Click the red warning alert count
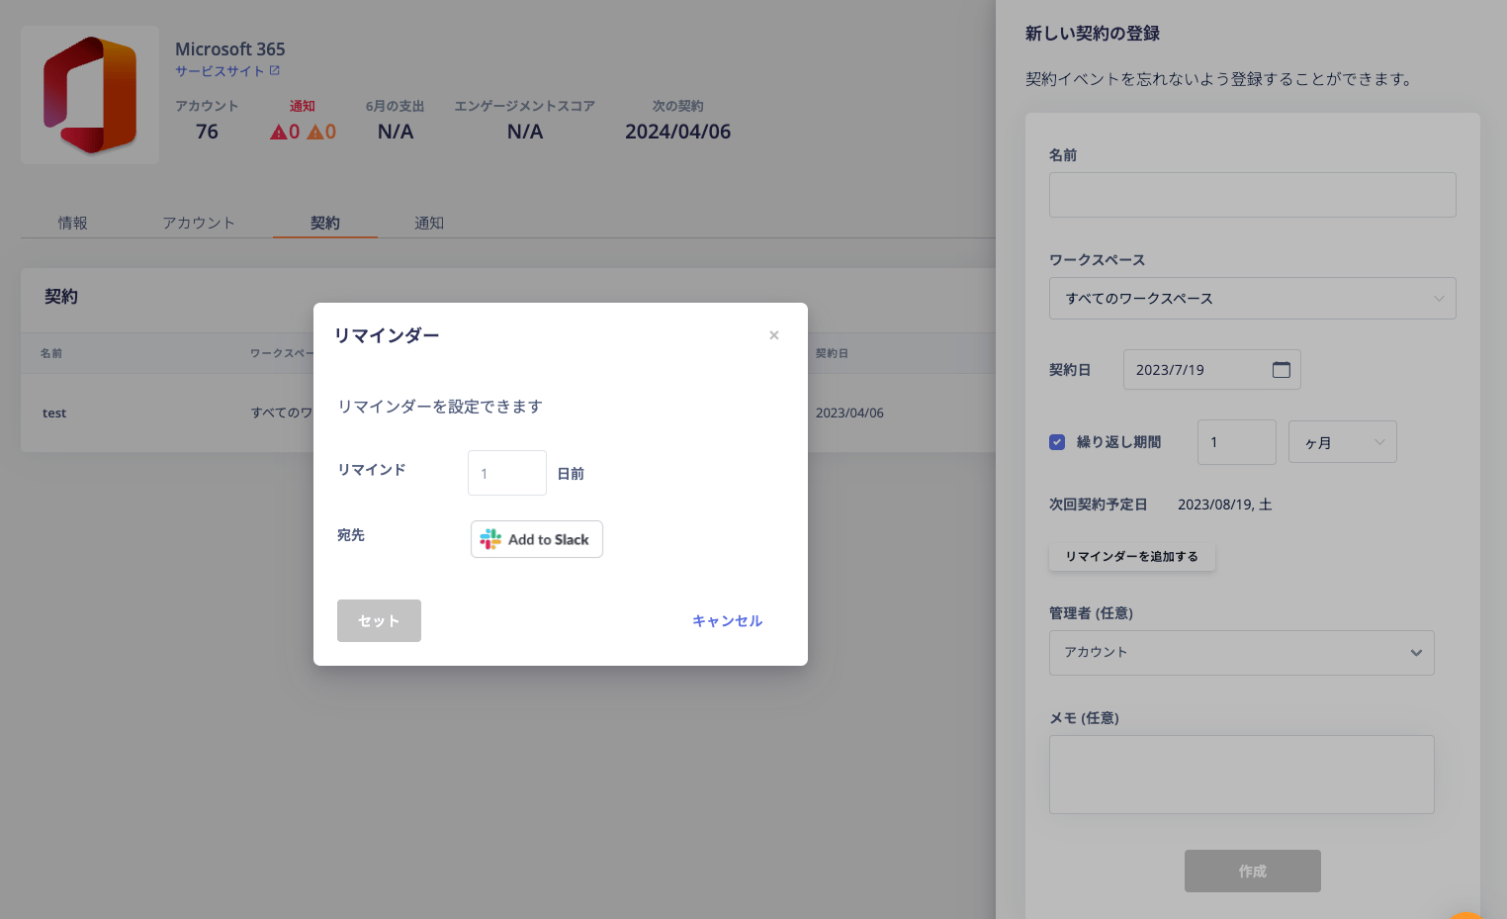 [x=285, y=132]
